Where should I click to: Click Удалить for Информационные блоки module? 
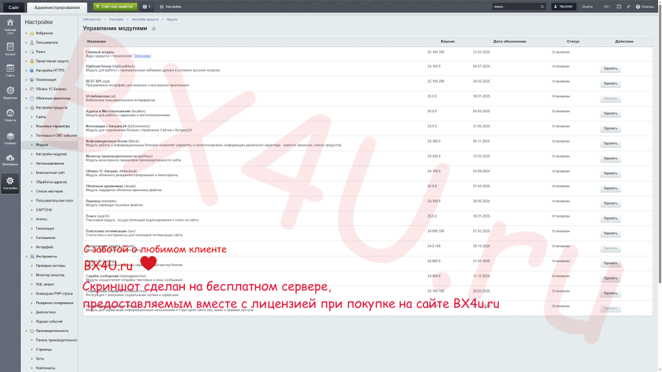610,143
